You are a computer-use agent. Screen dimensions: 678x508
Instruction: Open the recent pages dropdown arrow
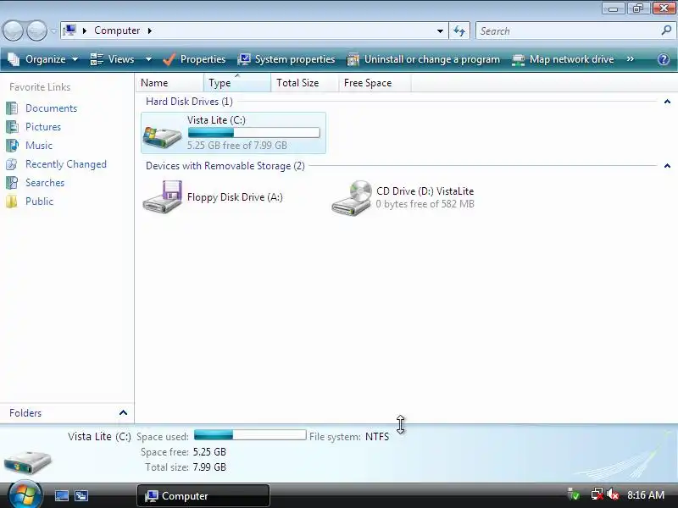tap(53, 31)
